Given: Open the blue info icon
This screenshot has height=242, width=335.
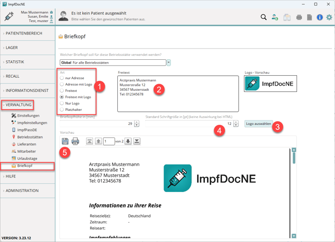Looking at the screenshot, I should click(319, 17).
